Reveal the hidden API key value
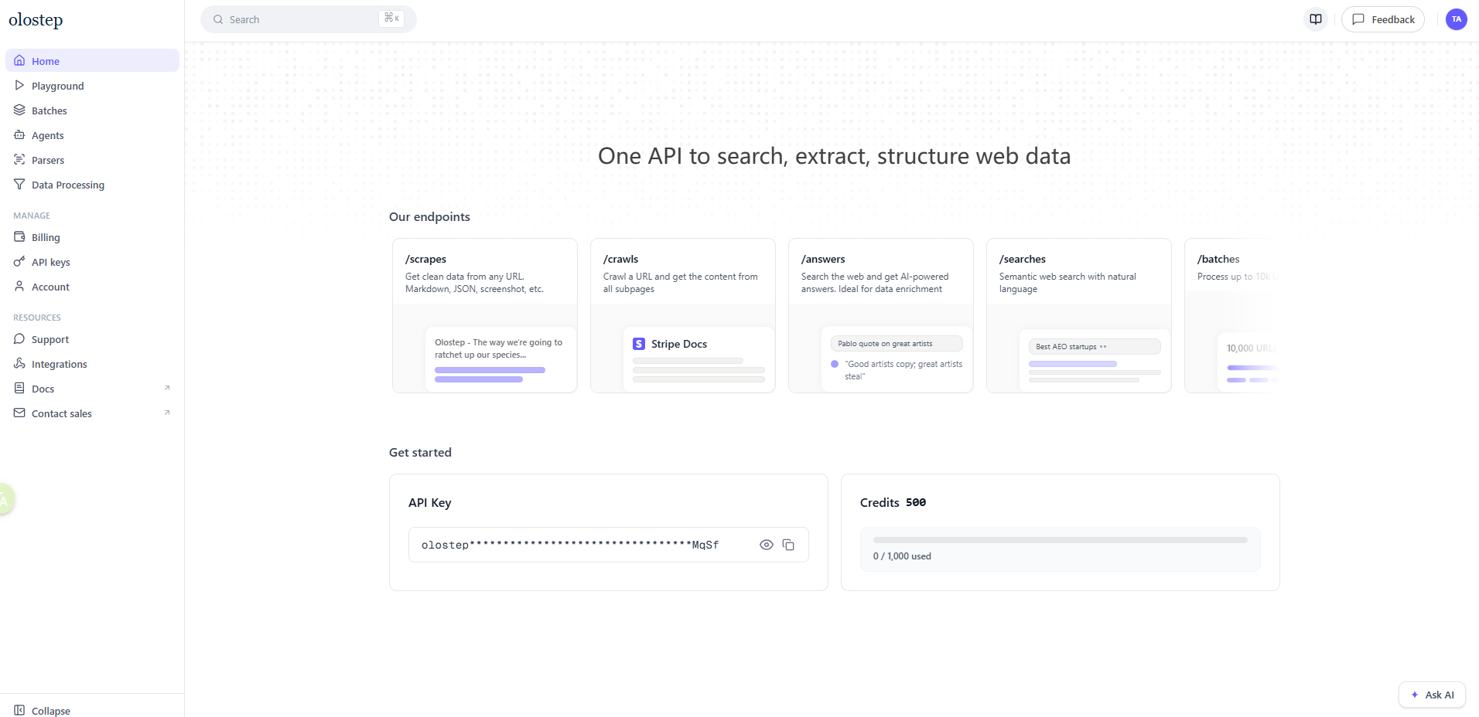This screenshot has width=1479, height=717. 766,545
